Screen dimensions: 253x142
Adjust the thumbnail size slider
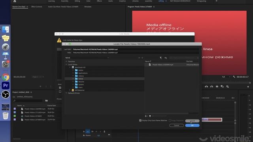coord(159,116)
